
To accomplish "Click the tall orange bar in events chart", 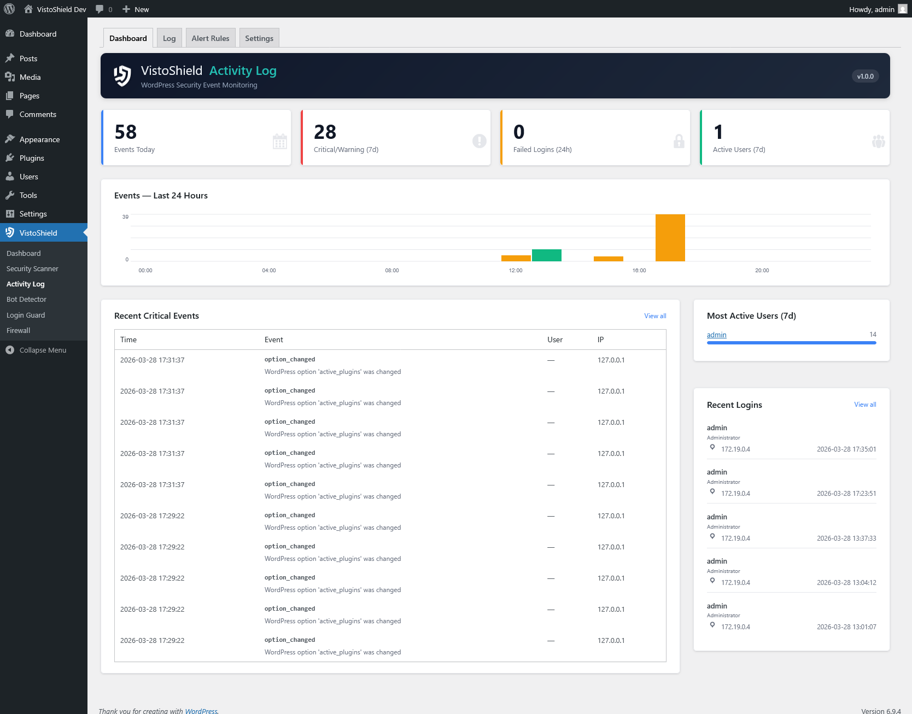I will coord(670,237).
